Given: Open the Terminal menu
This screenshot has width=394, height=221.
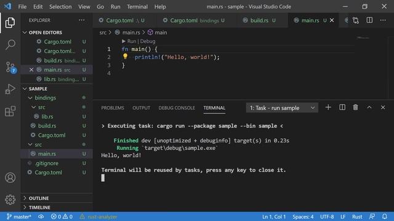Looking at the screenshot, I should (137, 7).
